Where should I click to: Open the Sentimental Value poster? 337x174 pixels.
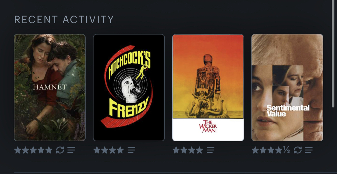point(287,87)
